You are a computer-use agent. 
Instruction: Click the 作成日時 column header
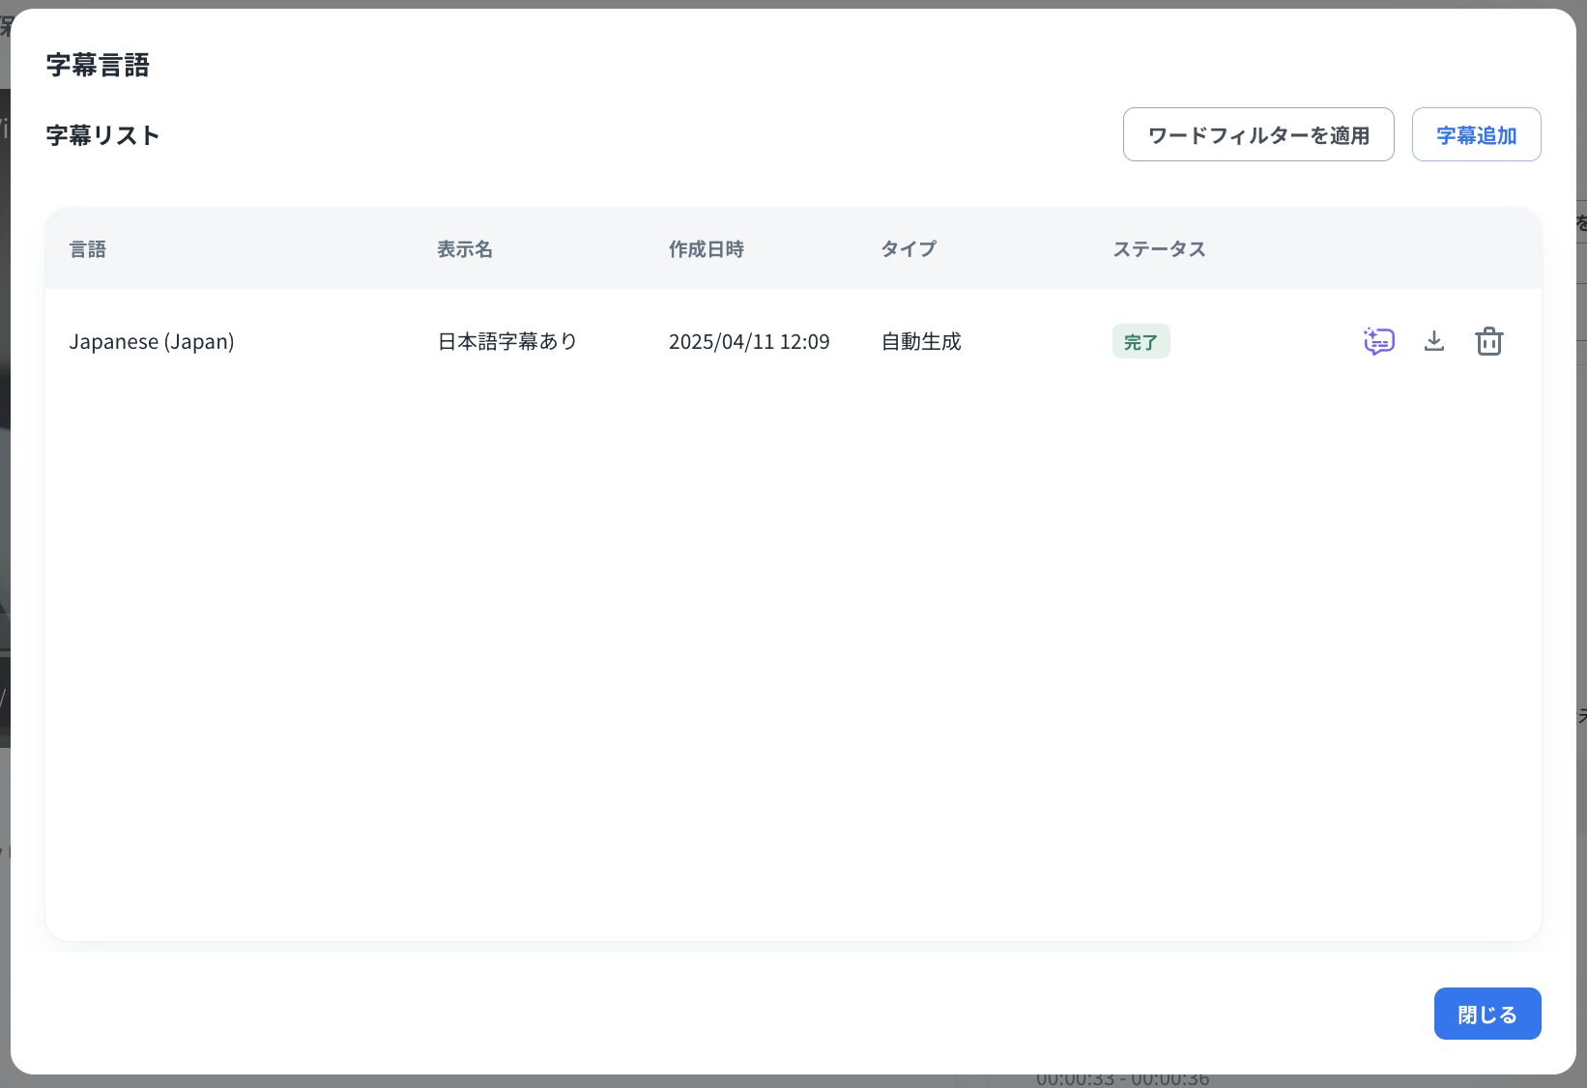pos(707,249)
